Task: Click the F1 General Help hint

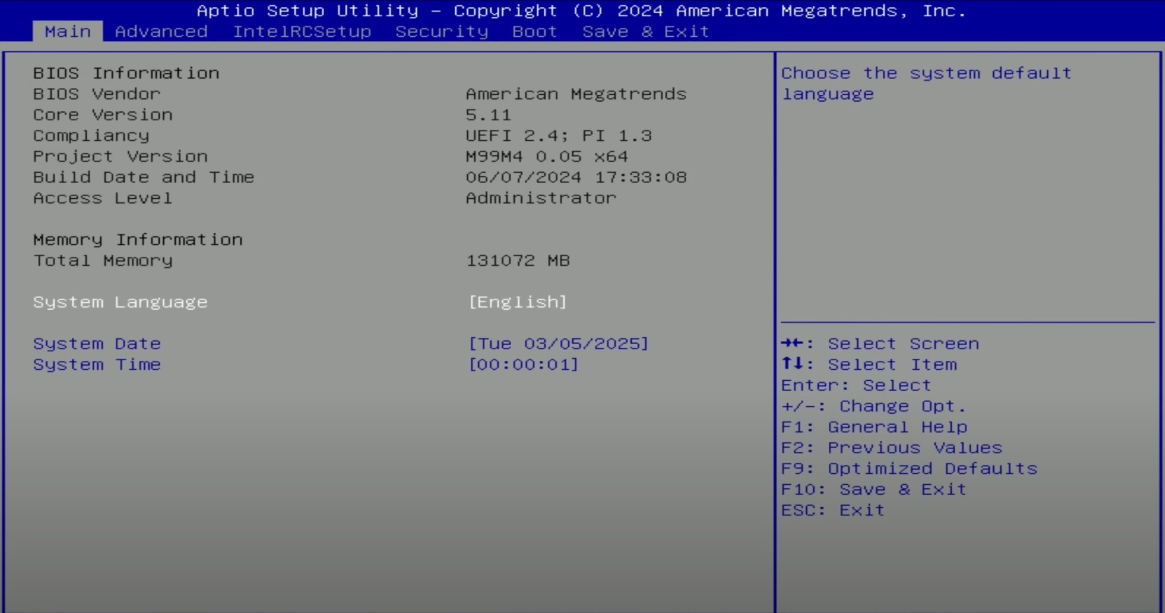Action: pos(874,427)
